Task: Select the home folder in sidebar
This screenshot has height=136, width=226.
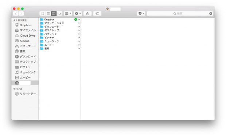Action: [25, 83]
